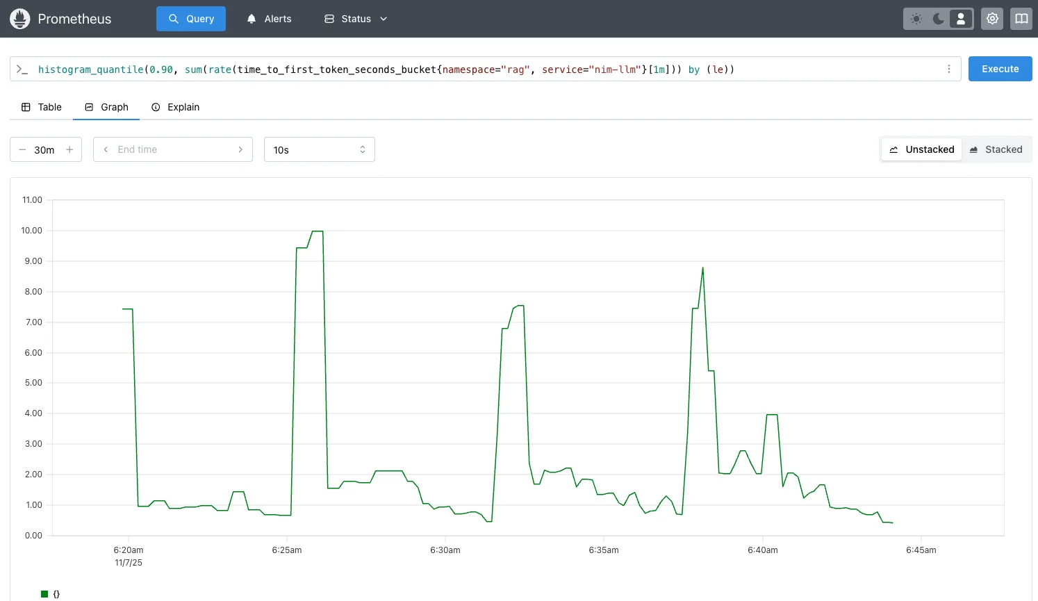Select the system theme person icon
1038x601 pixels.
pos(961,19)
